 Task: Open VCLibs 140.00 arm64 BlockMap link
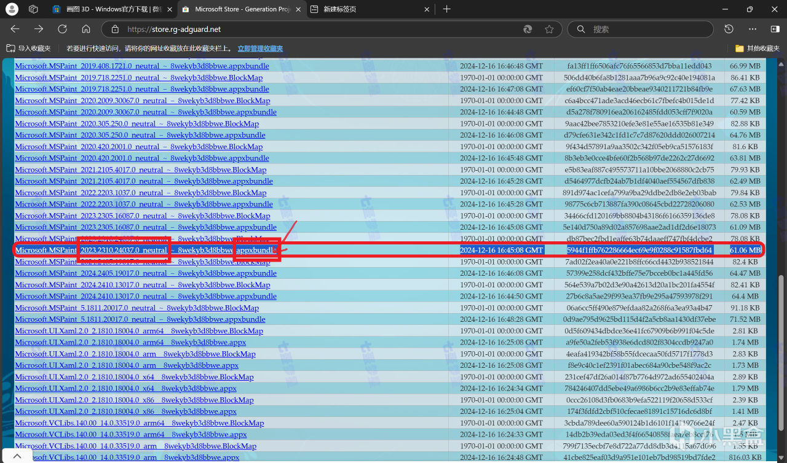[x=140, y=423]
